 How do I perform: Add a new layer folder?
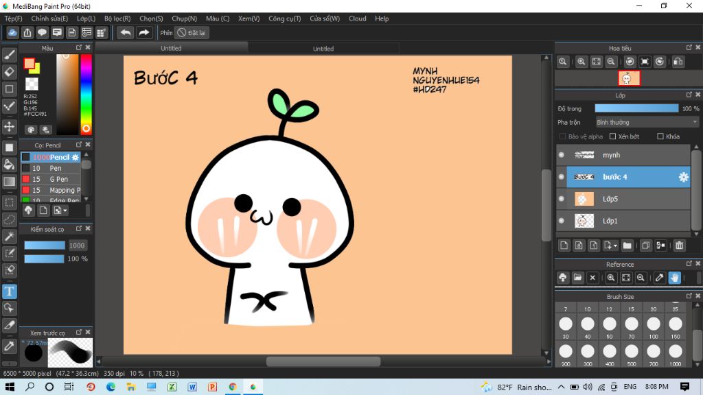[627, 246]
